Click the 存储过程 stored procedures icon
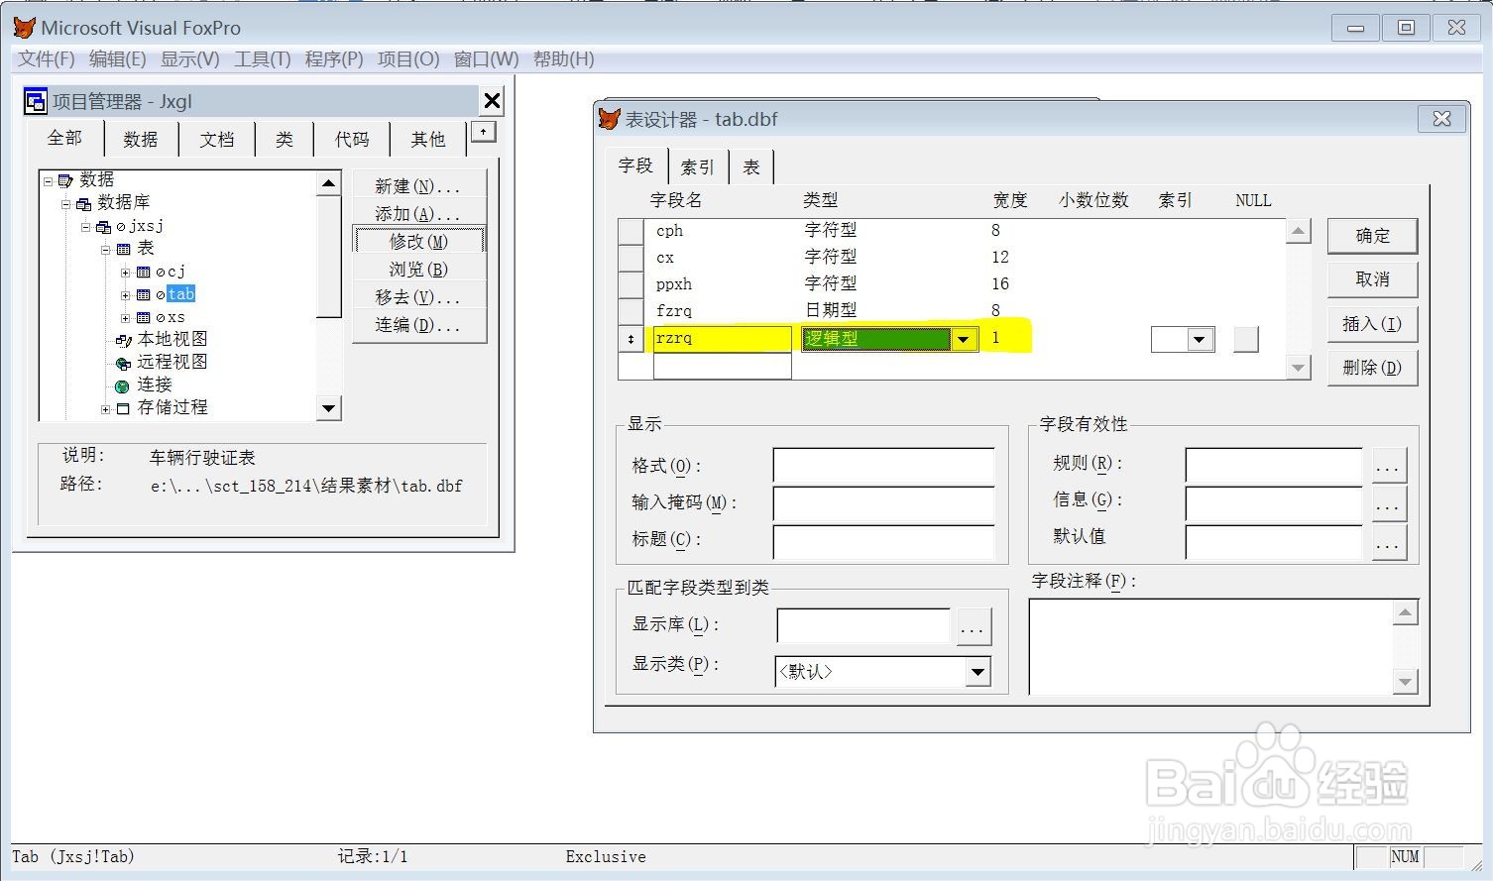This screenshot has width=1493, height=881. 123,409
